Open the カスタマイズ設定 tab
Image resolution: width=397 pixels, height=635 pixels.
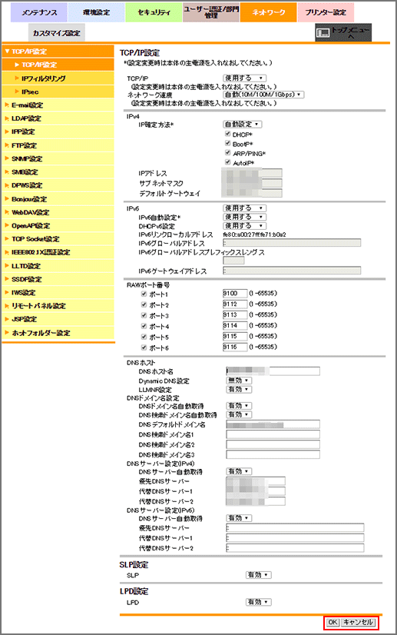tap(57, 33)
